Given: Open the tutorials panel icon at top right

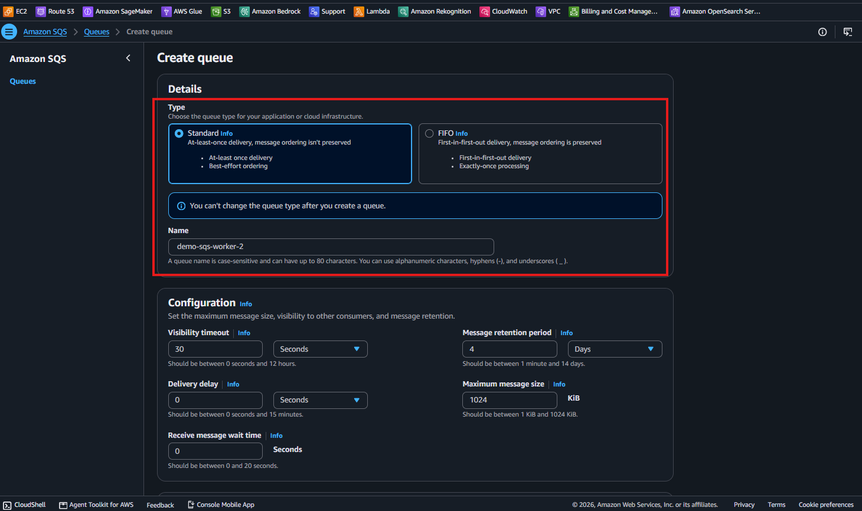Looking at the screenshot, I should 848,32.
